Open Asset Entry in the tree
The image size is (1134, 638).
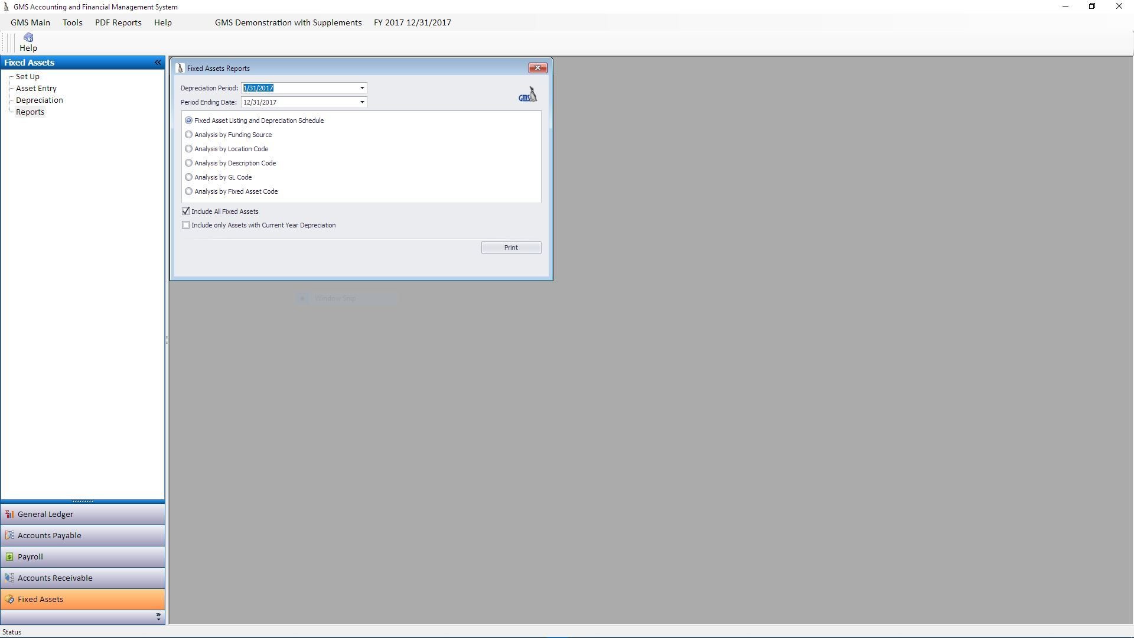tap(36, 89)
